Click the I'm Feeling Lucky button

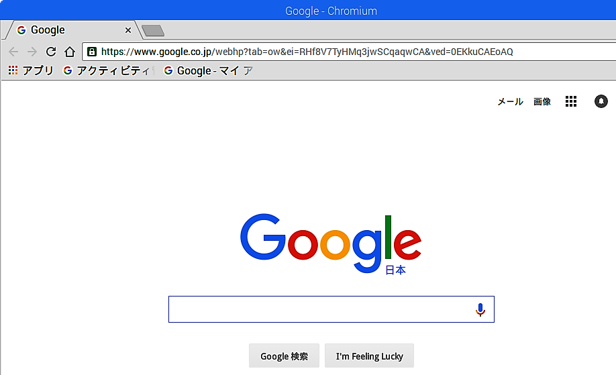(x=369, y=356)
